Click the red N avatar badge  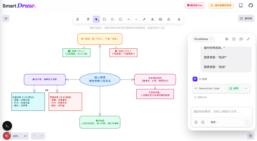coord(7,136)
